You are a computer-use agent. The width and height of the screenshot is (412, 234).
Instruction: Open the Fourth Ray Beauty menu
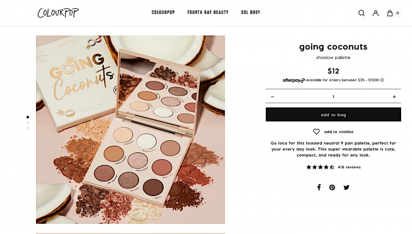click(x=208, y=12)
